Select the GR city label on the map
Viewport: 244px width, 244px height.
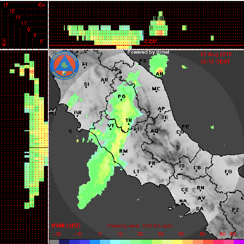coord(78,113)
